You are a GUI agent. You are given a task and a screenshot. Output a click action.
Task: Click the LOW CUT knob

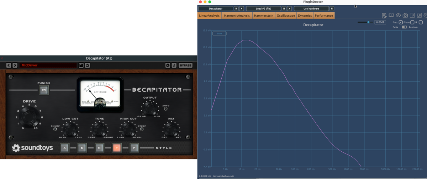click(70, 129)
